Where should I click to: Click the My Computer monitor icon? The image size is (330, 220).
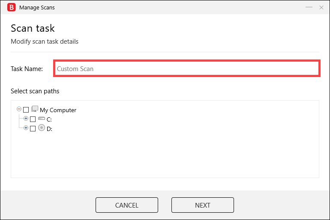[x=35, y=109]
